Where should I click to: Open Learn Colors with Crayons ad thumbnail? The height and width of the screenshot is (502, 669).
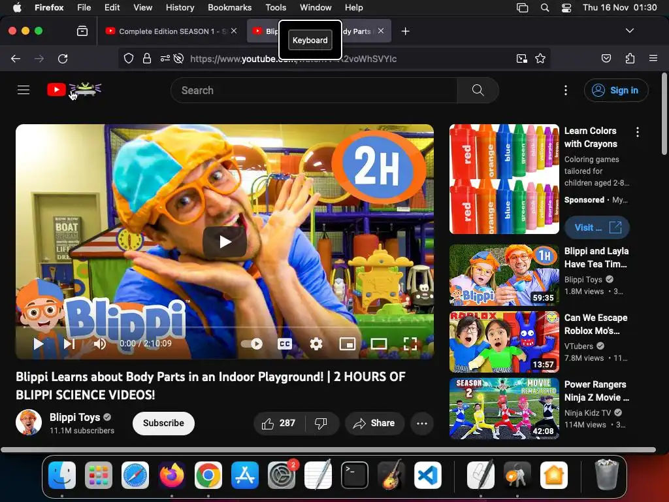click(x=504, y=179)
